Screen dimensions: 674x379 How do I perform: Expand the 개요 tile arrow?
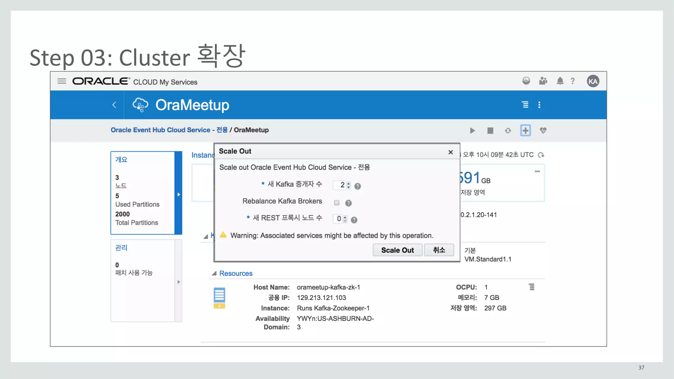click(179, 194)
